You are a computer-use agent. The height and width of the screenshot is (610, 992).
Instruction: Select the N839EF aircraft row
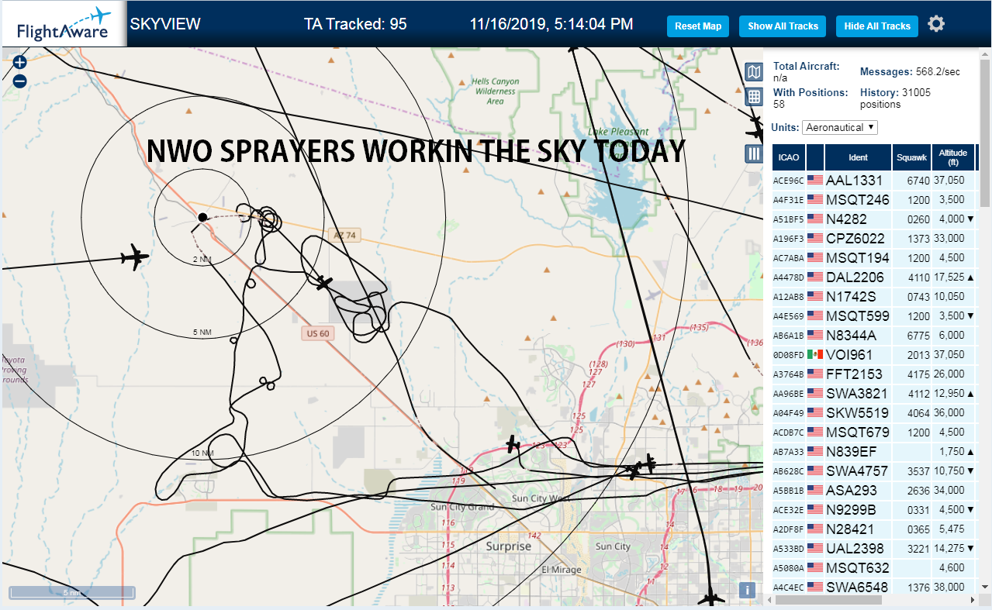(x=874, y=451)
